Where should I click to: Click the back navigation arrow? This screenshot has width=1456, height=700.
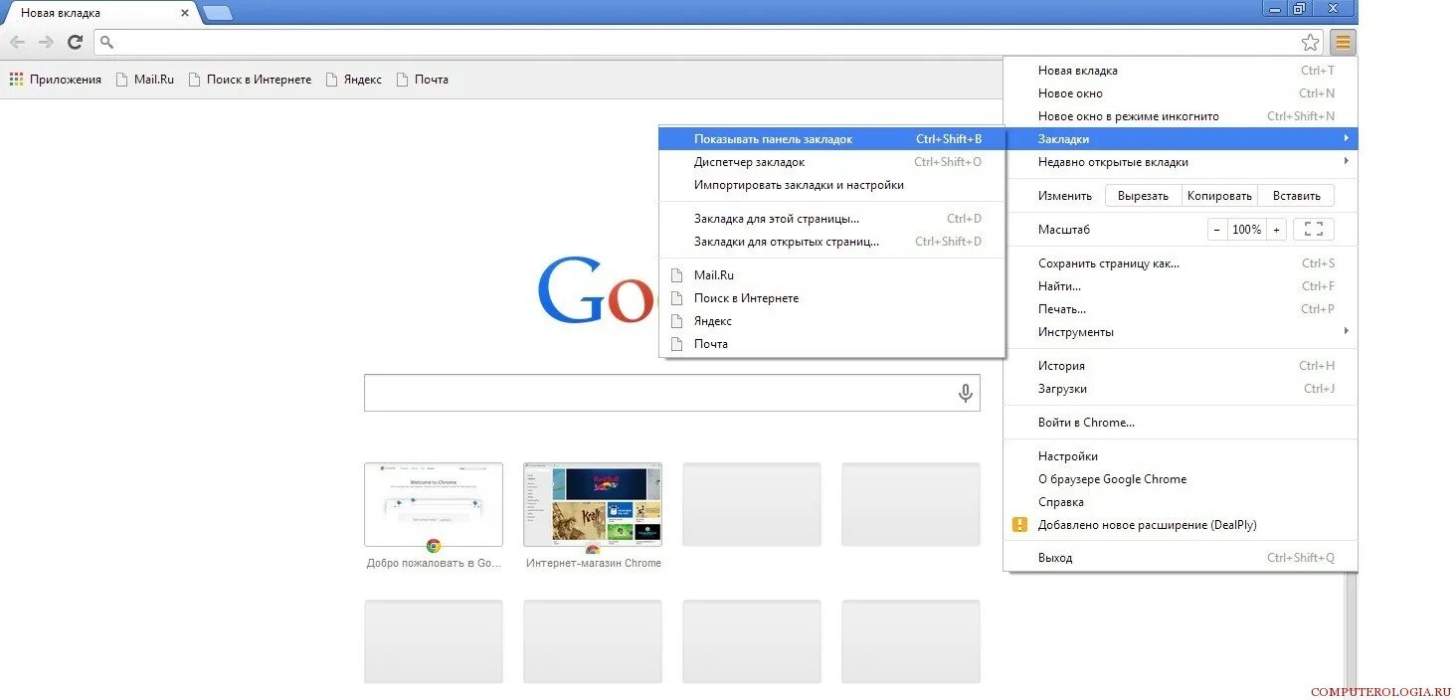click(x=17, y=42)
